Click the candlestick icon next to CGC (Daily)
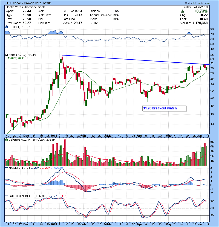This screenshot has width=219, height=227. pos(6,55)
